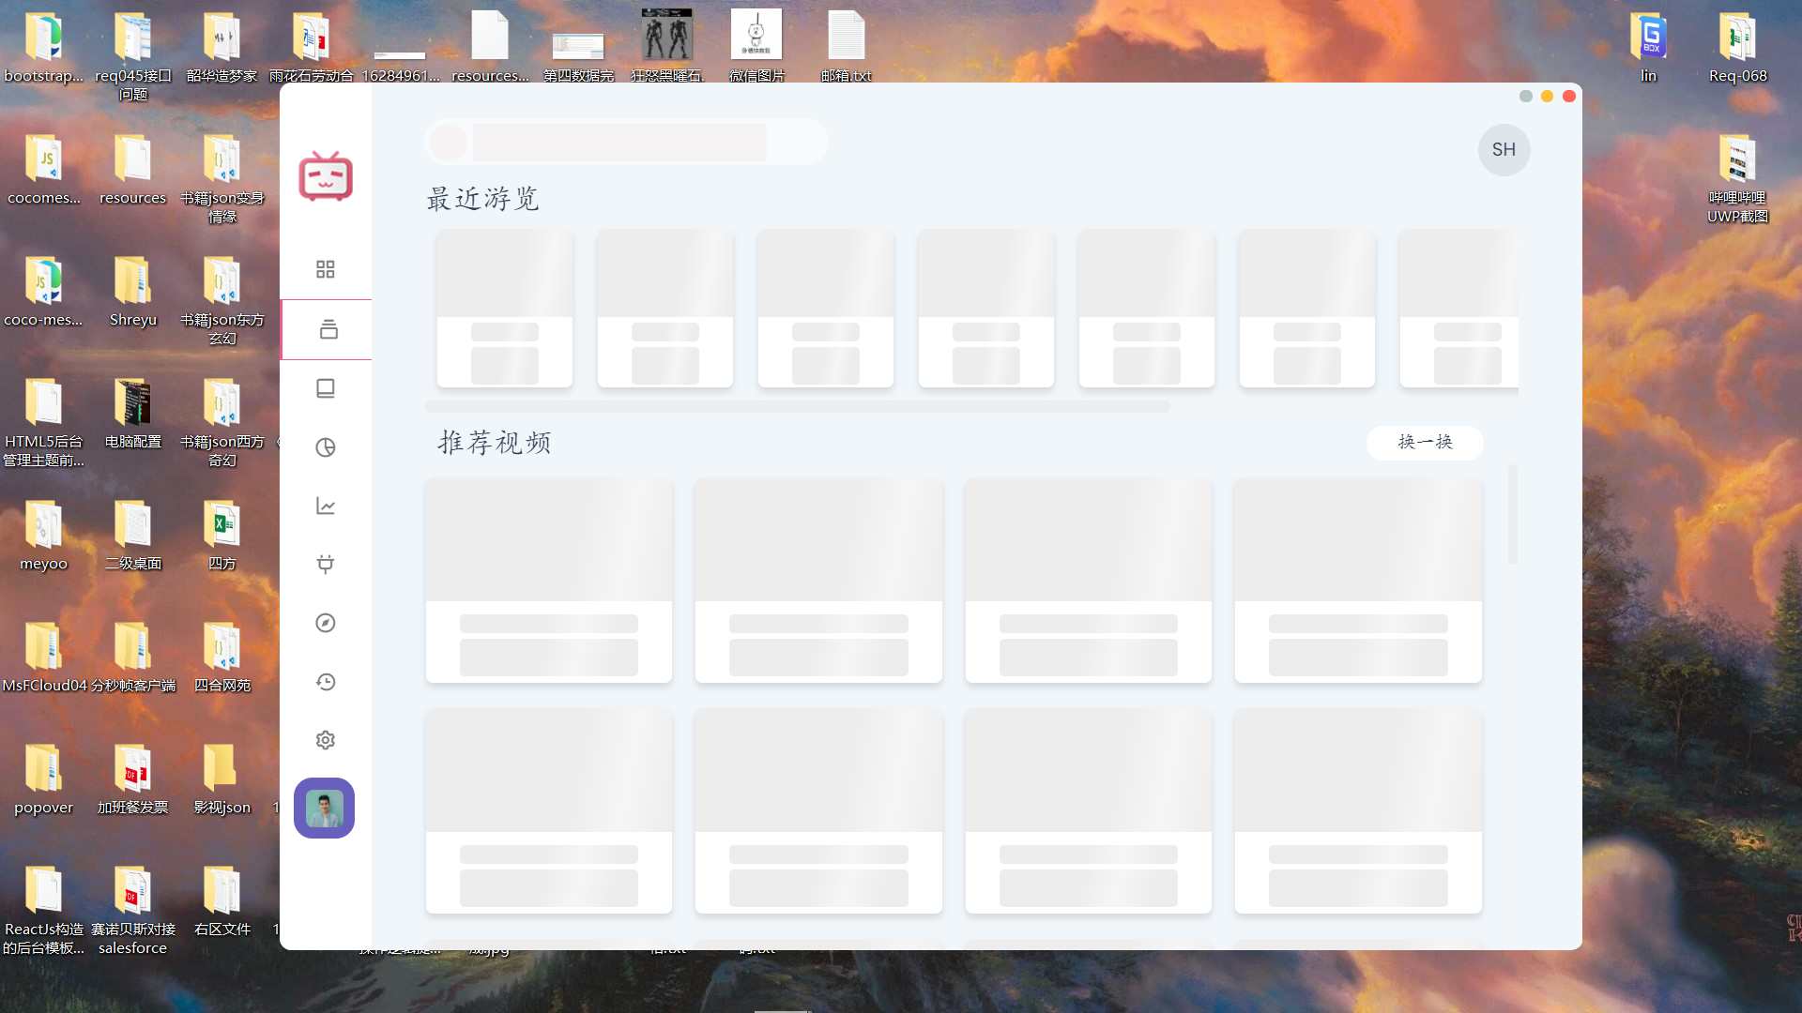Image resolution: width=1802 pixels, height=1013 pixels.
Task: Open the dashboard grid icon in sidebar
Action: 326,269
